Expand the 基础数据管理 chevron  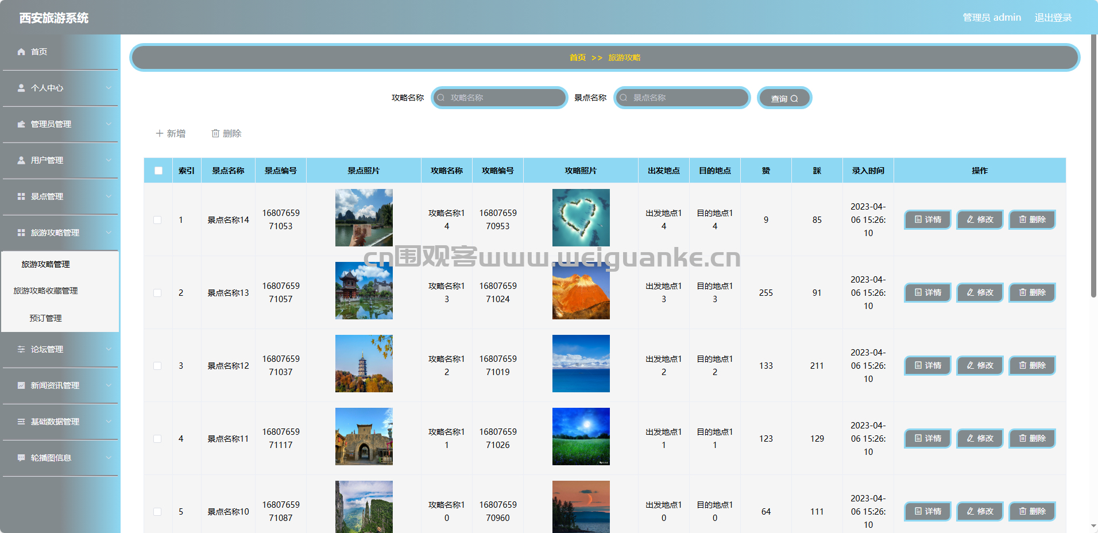(109, 422)
